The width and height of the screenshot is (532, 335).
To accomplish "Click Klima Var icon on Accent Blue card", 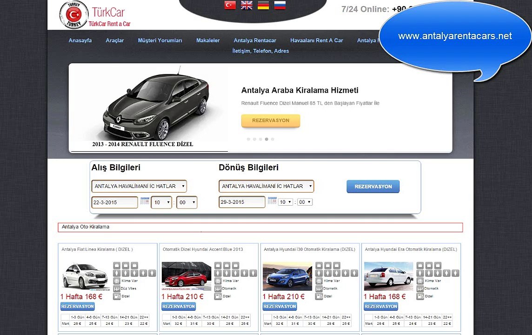I will click(218, 281).
